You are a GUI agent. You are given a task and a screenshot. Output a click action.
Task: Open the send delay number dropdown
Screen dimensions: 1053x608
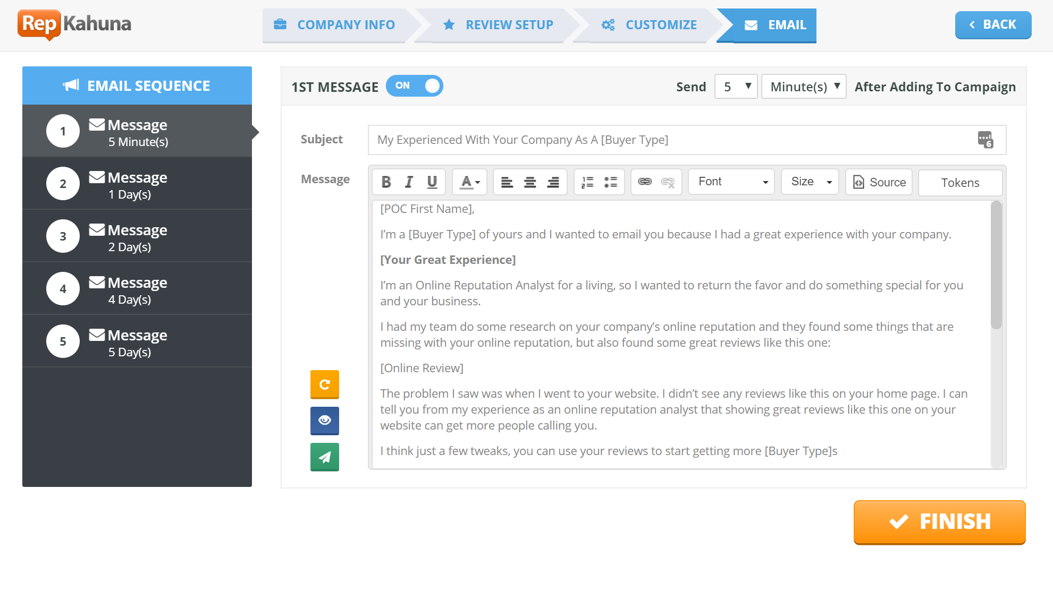click(x=736, y=87)
